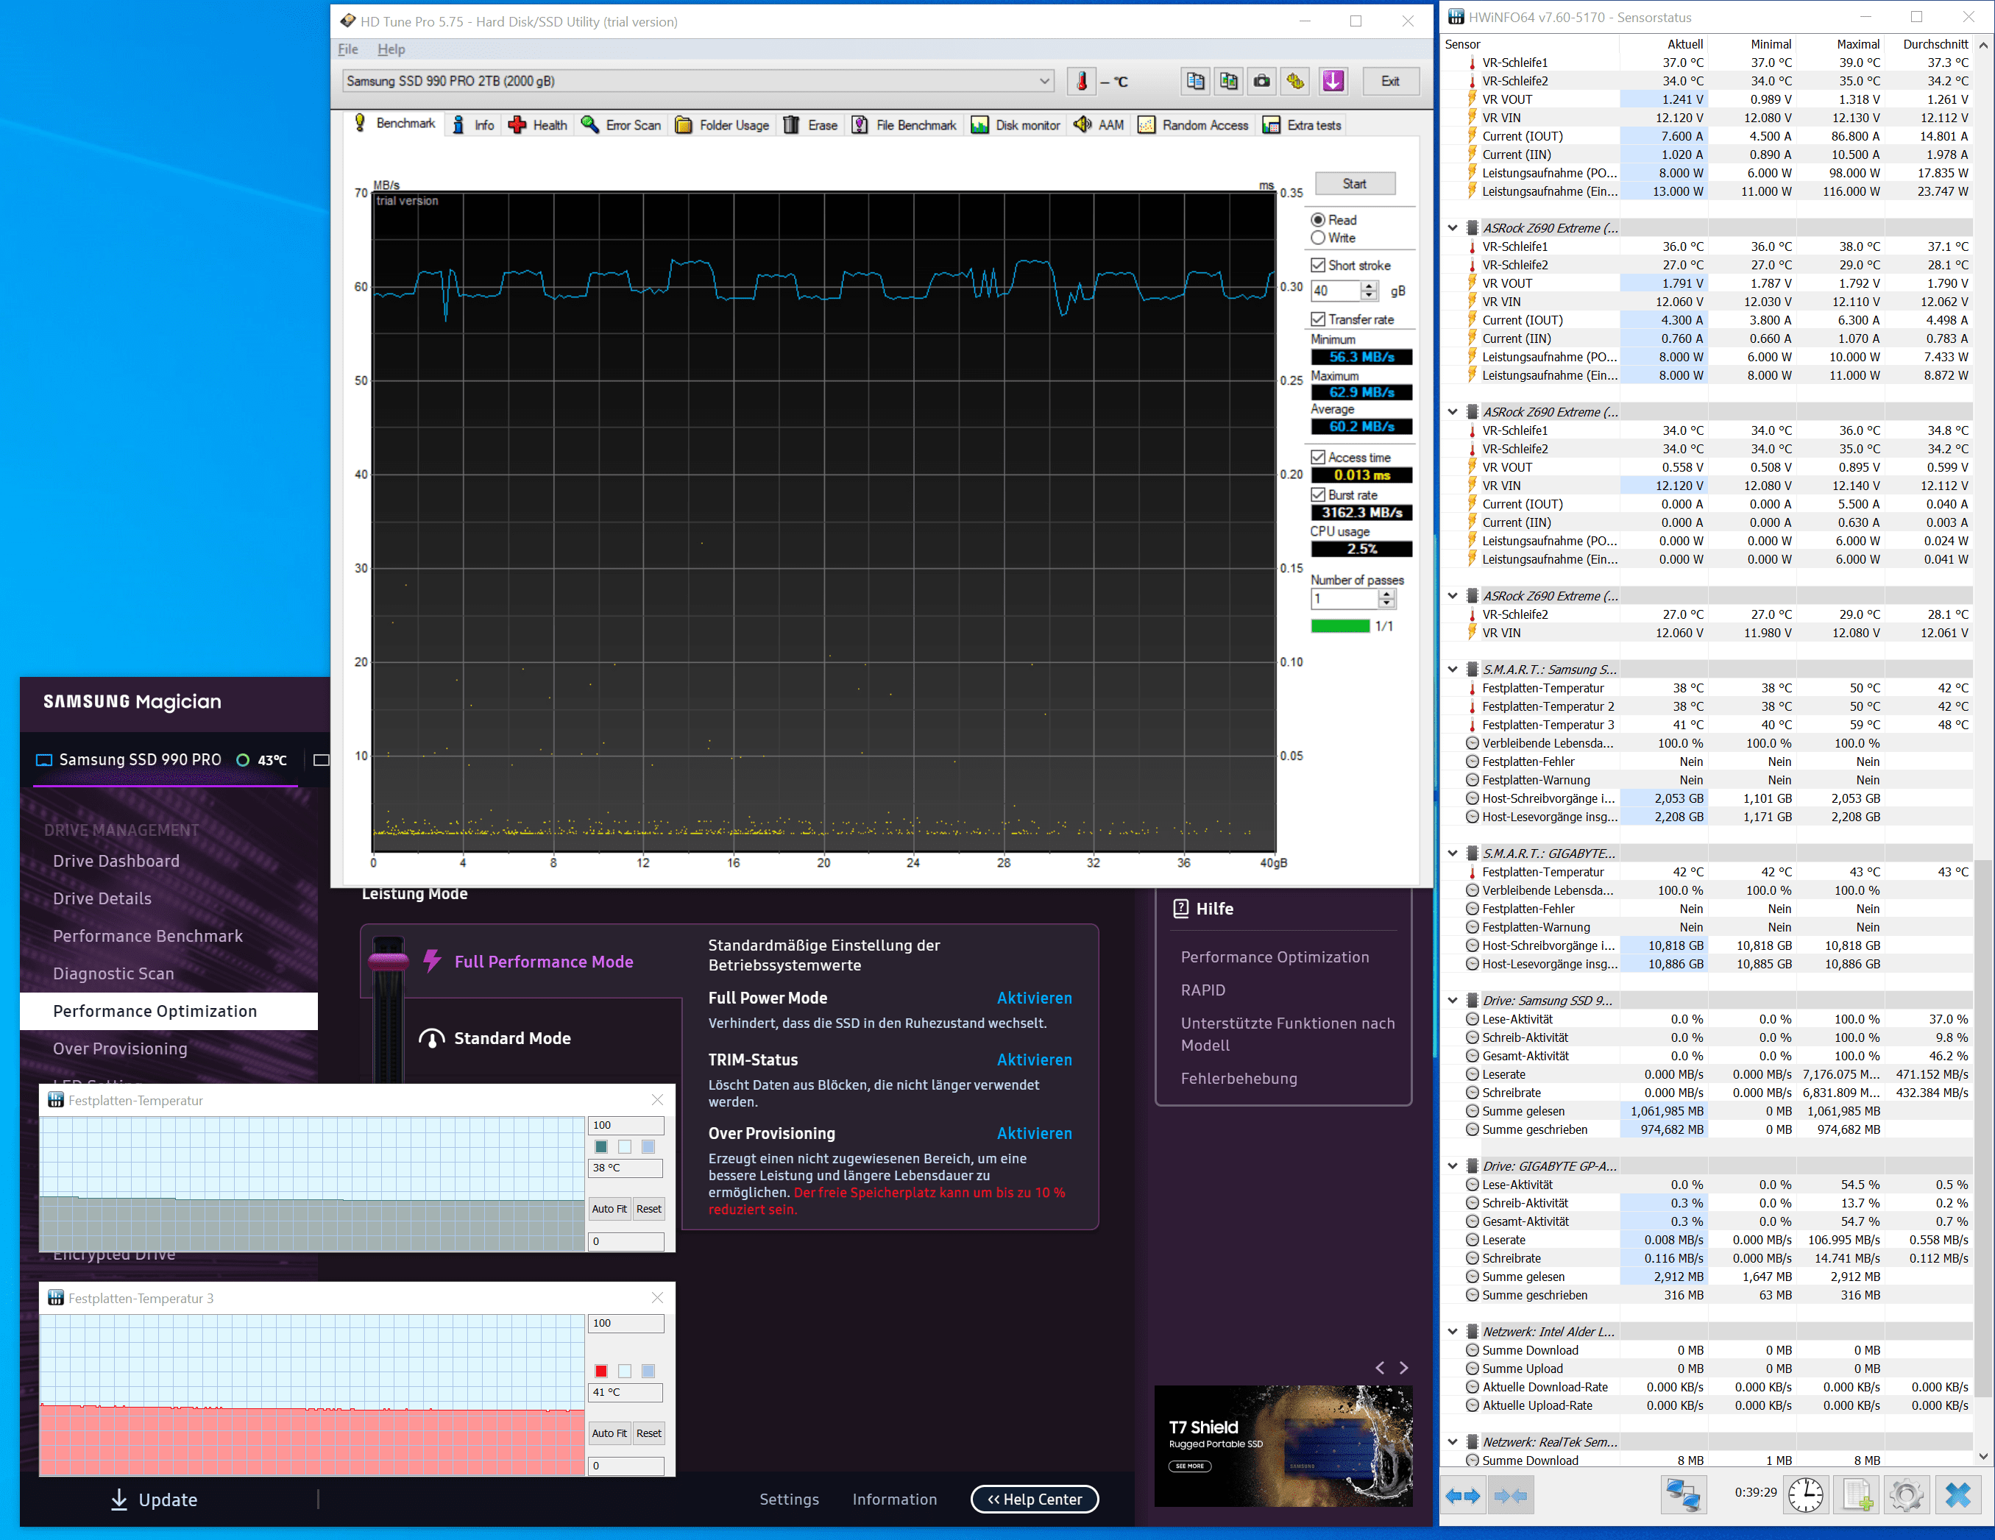
Task: Click the red color swatch in Festplatten-Temperatur 3
Action: pos(601,1371)
